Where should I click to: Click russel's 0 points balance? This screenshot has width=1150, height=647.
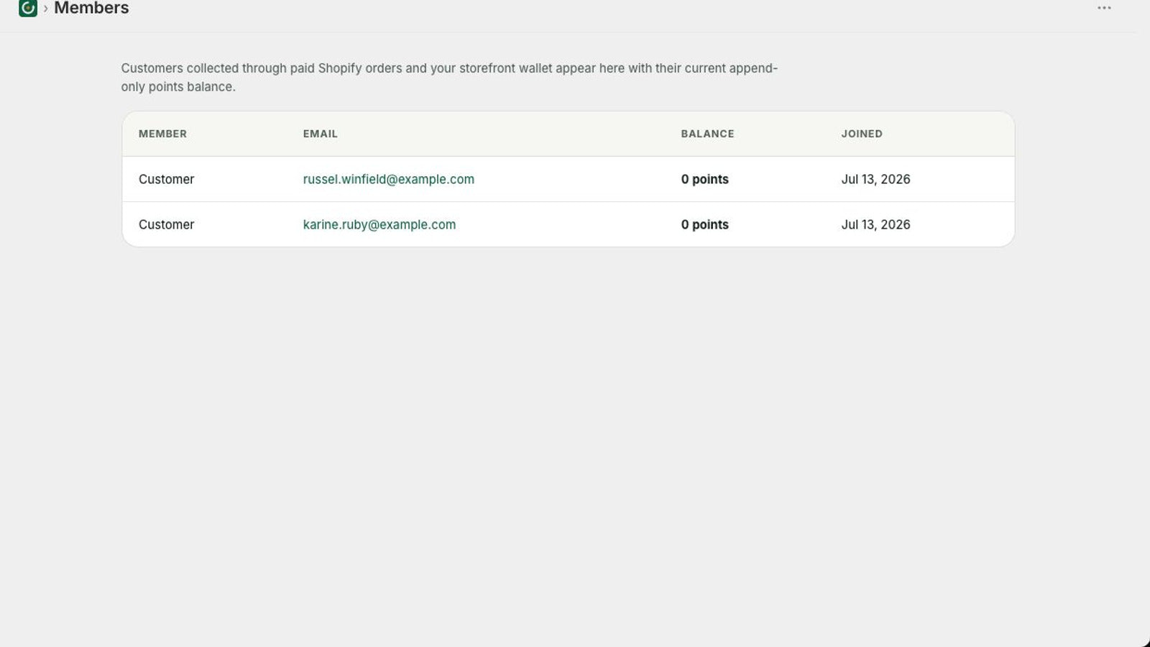click(x=704, y=179)
